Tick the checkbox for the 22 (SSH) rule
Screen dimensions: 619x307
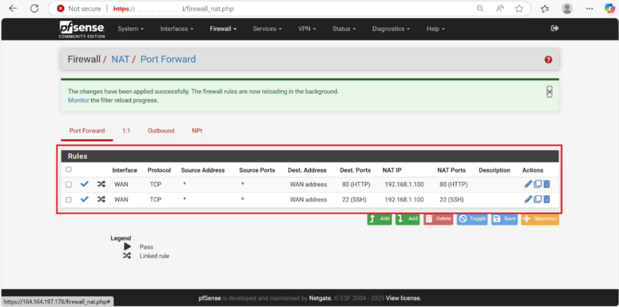click(x=68, y=200)
